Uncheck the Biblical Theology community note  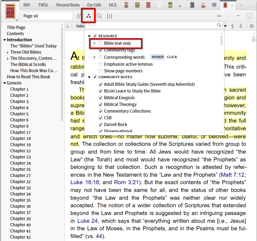(100, 105)
